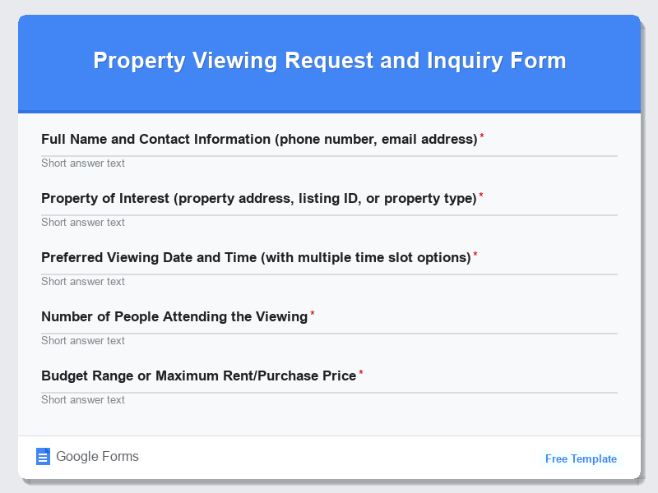Click the asterisk beside Number of People
Viewport: 658px width, 493px height.
tap(313, 313)
